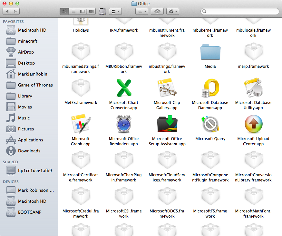282x236 pixels.
Task: Open Macintosh HD under Devices
Action: tap(29, 201)
